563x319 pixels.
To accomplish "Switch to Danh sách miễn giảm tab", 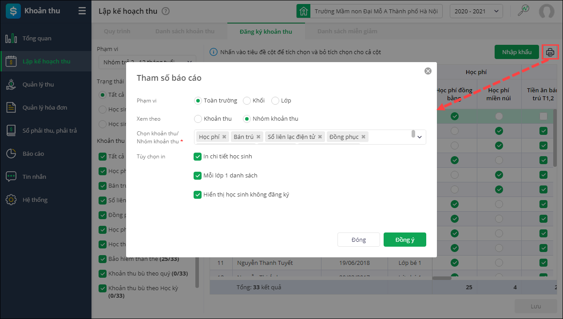I will pyautogui.click(x=347, y=32).
